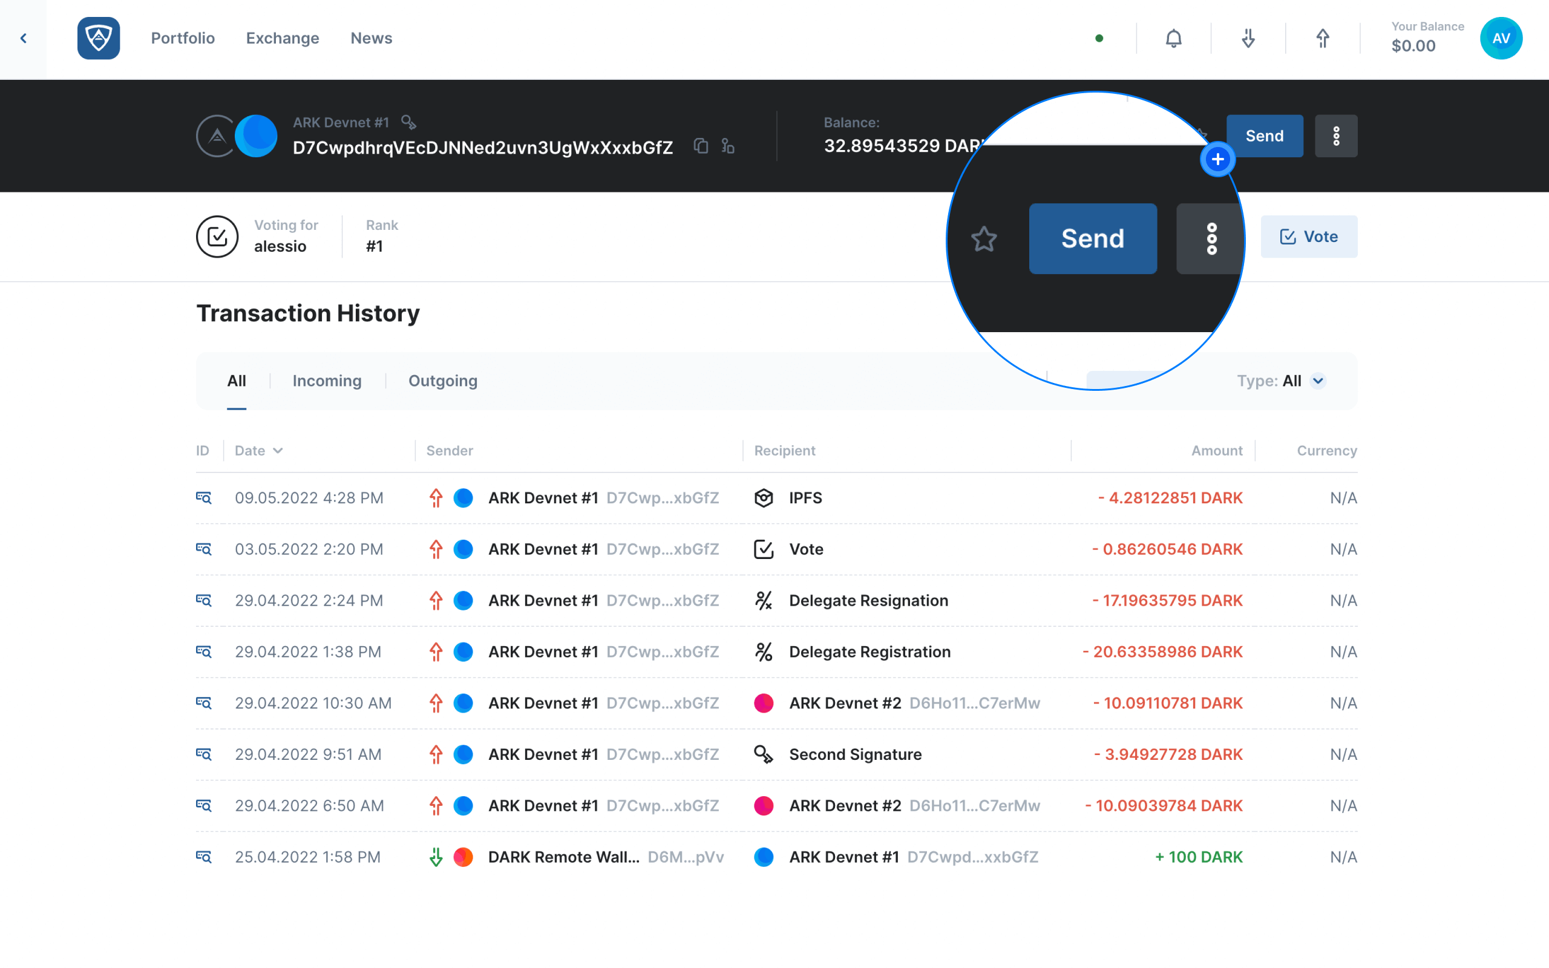Go back using the left chevron arrow

point(24,38)
